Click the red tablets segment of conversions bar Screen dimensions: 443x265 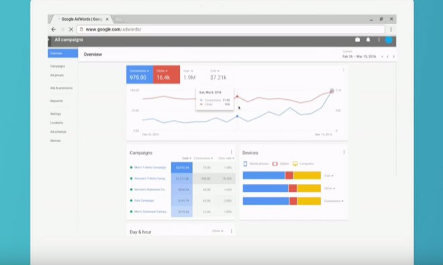(293, 201)
